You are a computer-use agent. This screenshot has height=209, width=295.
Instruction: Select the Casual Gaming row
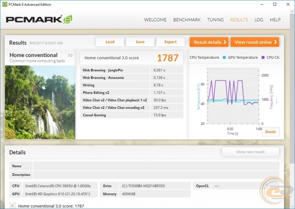point(132,115)
